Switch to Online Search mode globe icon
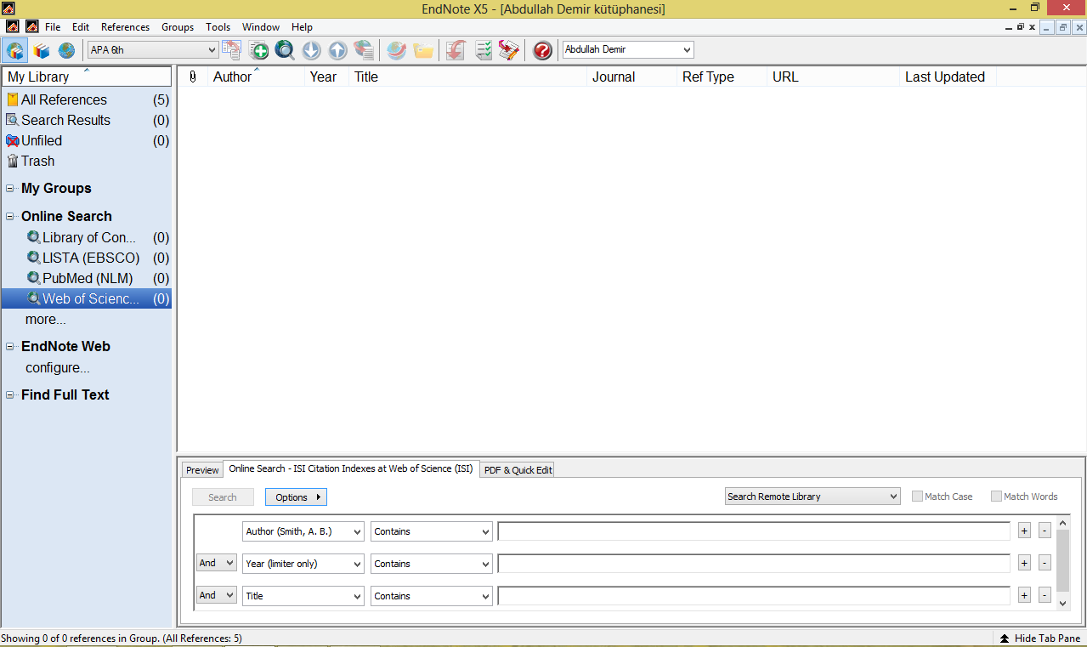1087x647 pixels. tap(66, 50)
